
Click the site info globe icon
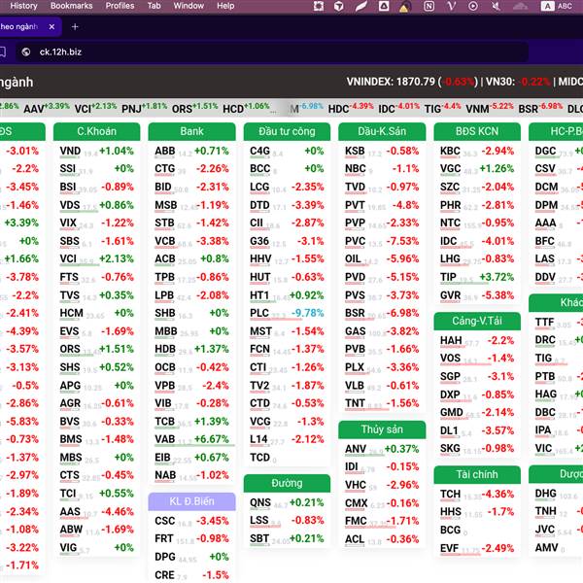(x=26, y=52)
